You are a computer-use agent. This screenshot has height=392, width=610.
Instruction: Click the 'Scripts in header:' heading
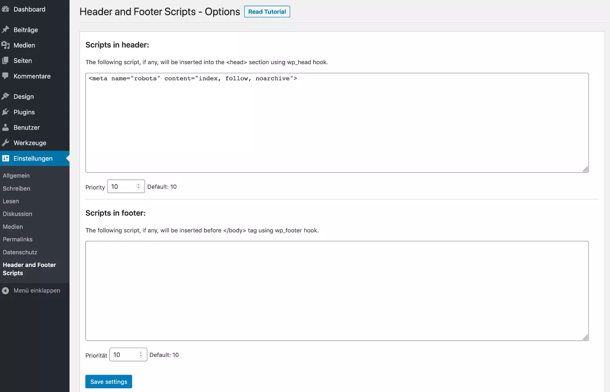tap(117, 45)
